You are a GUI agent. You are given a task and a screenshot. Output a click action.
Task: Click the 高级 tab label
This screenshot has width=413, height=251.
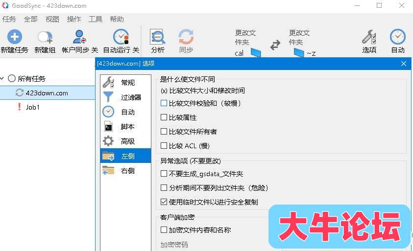[128, 141]
